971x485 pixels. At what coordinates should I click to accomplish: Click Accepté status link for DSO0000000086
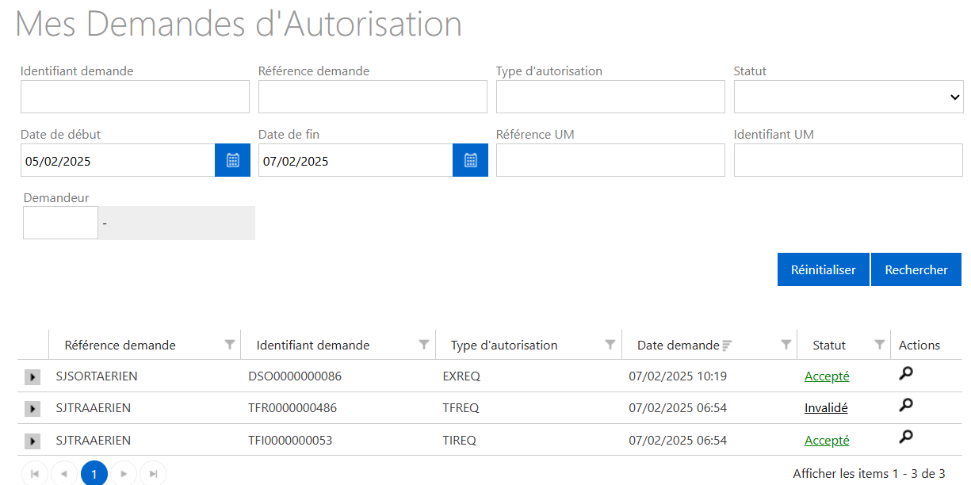(x=826, y=376)
